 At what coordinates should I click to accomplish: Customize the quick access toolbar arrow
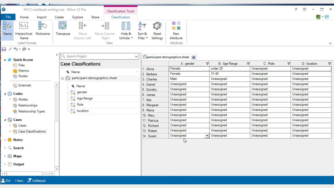[x=29, y=49]
